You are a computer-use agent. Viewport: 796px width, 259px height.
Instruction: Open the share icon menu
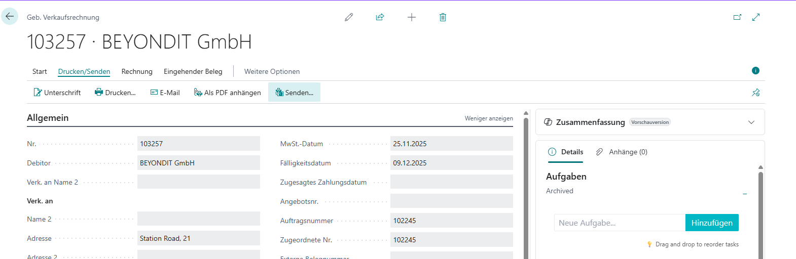coord(380,17)
